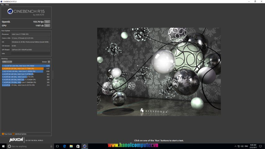The height and width of the screenshot is (149, 265).
Task: Run the OpenGL benchmark test
Action: click(47, 22)
